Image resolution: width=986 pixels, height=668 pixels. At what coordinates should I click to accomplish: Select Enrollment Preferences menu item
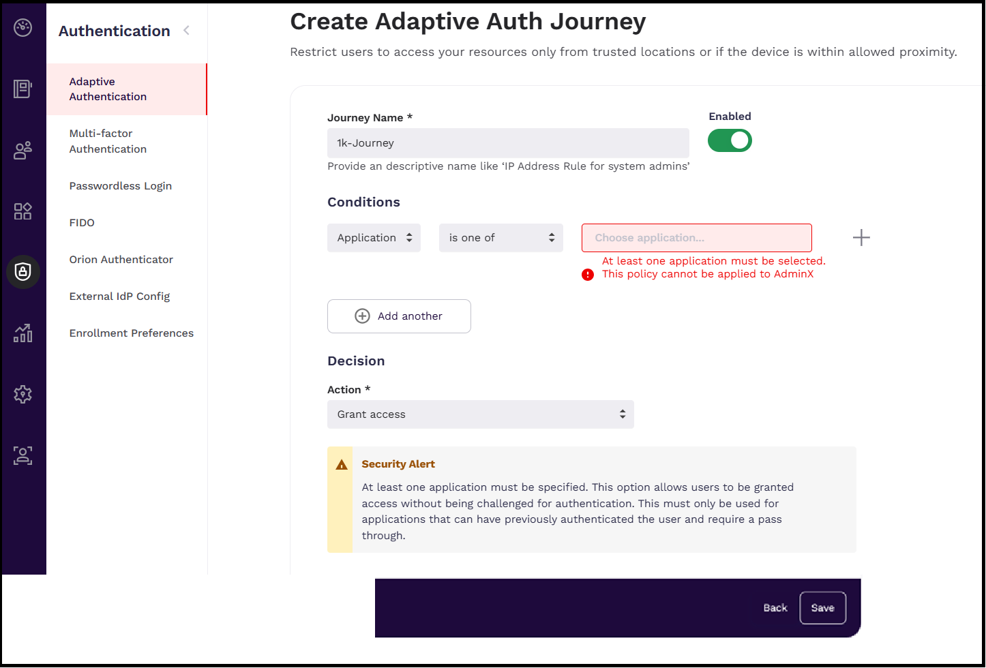coord(132,333)
